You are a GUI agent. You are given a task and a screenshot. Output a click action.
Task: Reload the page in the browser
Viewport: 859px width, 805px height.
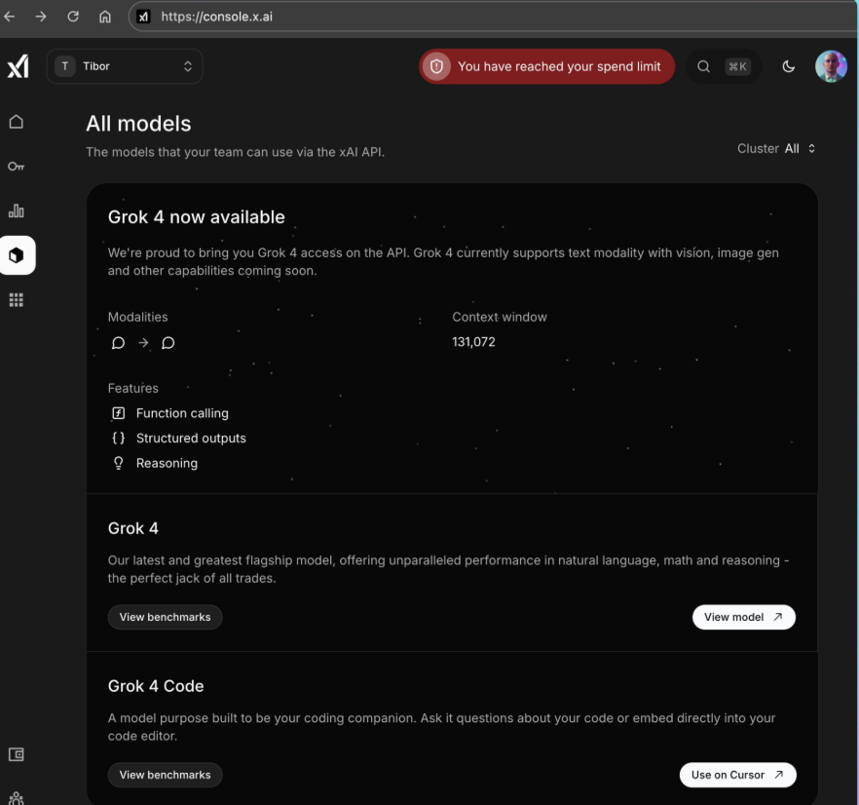coord(73,17)
